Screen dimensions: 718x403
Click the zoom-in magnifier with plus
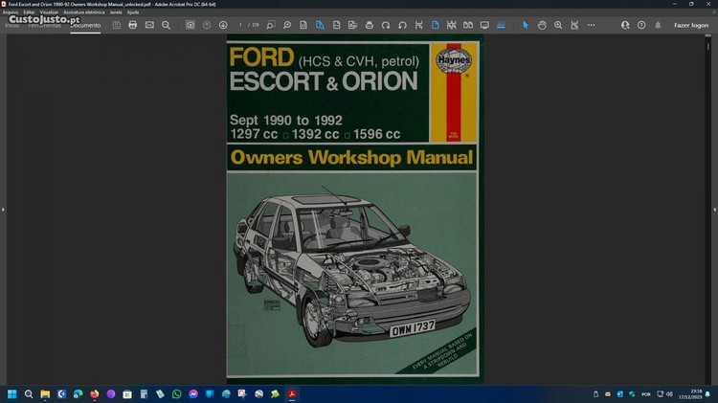[558, 25]
